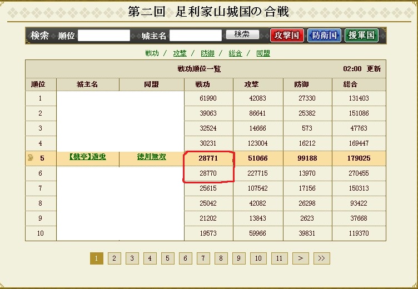Image resolution: width=418 pixels, height=289 pixels.
Task: Click the 総合 value 270455
Action: [x=359, y=173]
